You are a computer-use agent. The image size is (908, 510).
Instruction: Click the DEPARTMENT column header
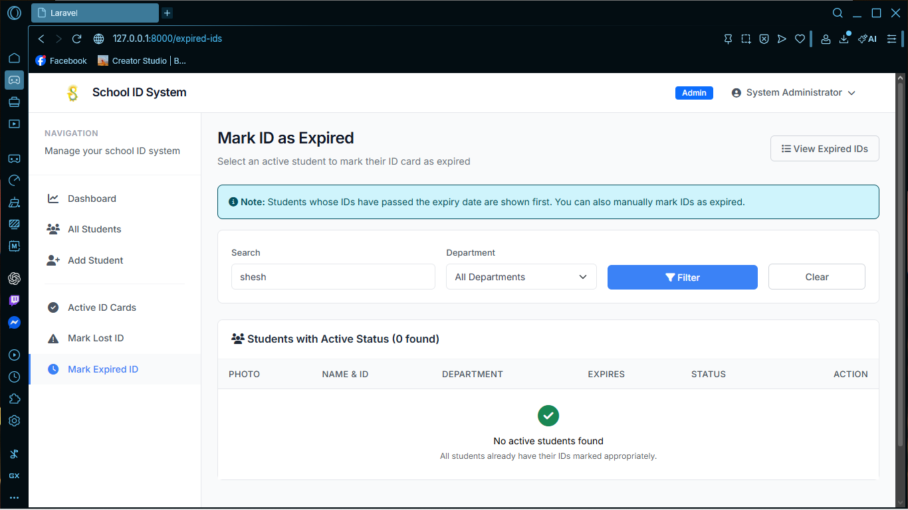(x=473, y=374)
